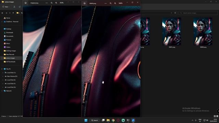Select OneDrive - Personal in sidebar
The width and height of the screenshot is (219, 123).
(11, 22)
